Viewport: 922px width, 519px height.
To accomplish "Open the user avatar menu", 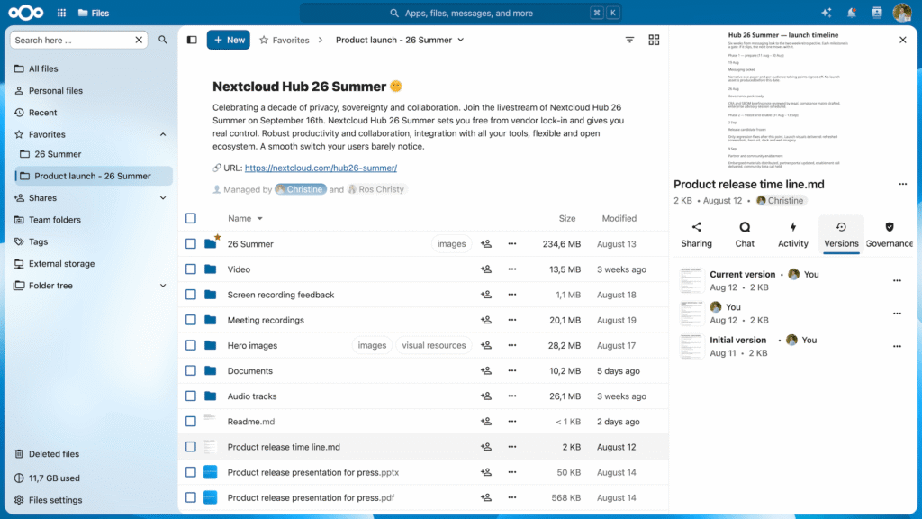I will click(x=902, y=13).
